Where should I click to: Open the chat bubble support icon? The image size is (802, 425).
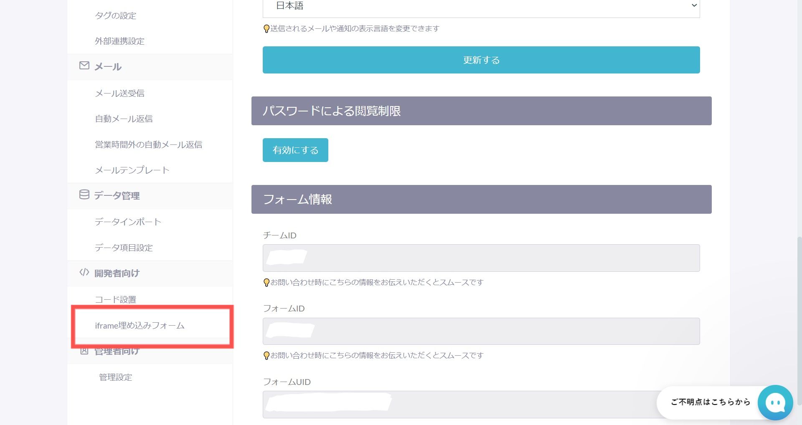(775, 402)
